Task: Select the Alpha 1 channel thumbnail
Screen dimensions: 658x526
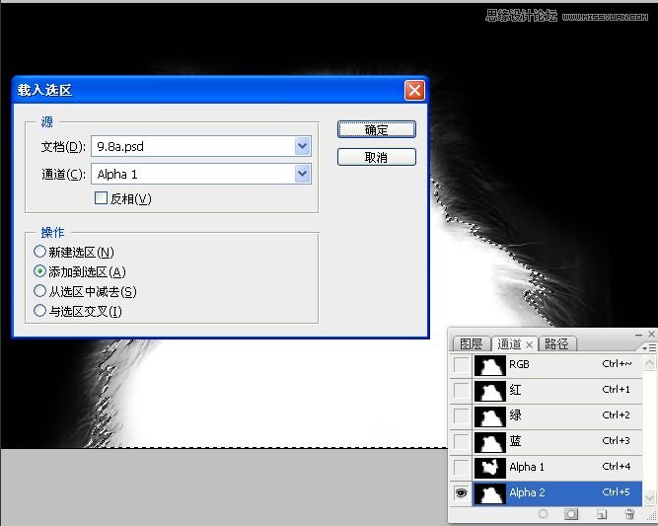Action: click(x=489, y=467)
